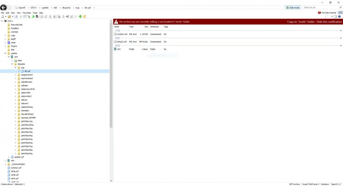Image resolution: width=343 pixels, height=186 pixels.
Task: Open the File menu
Action: pos(3,13)
